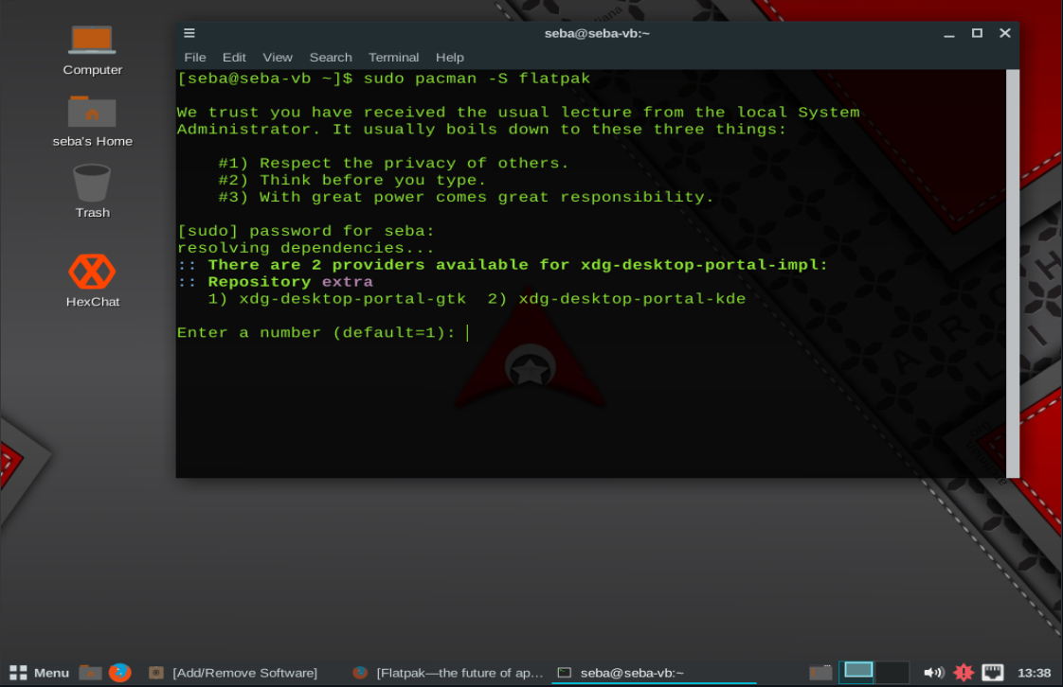
Task: Open the file manager from the taskbar
Action: click(x=90, y=673)
